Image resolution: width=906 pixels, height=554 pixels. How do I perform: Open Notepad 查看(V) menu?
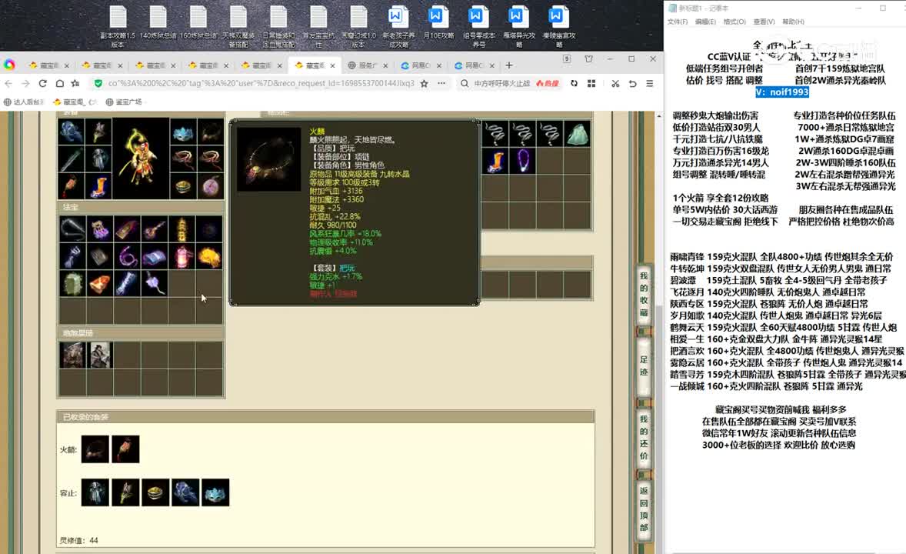tap(763, 22)
